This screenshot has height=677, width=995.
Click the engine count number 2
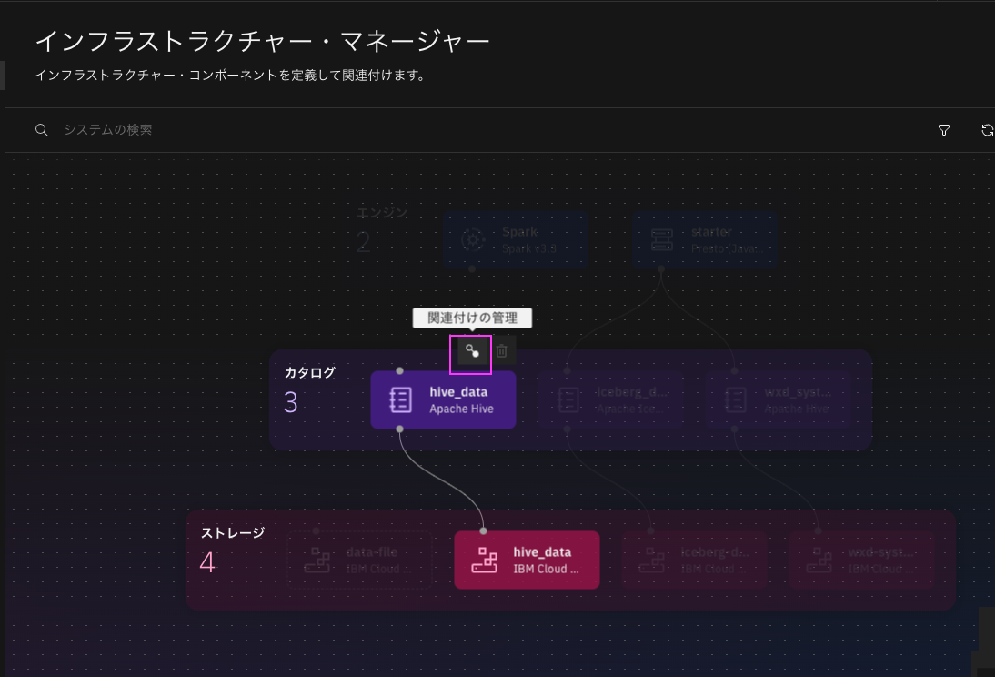364,243
